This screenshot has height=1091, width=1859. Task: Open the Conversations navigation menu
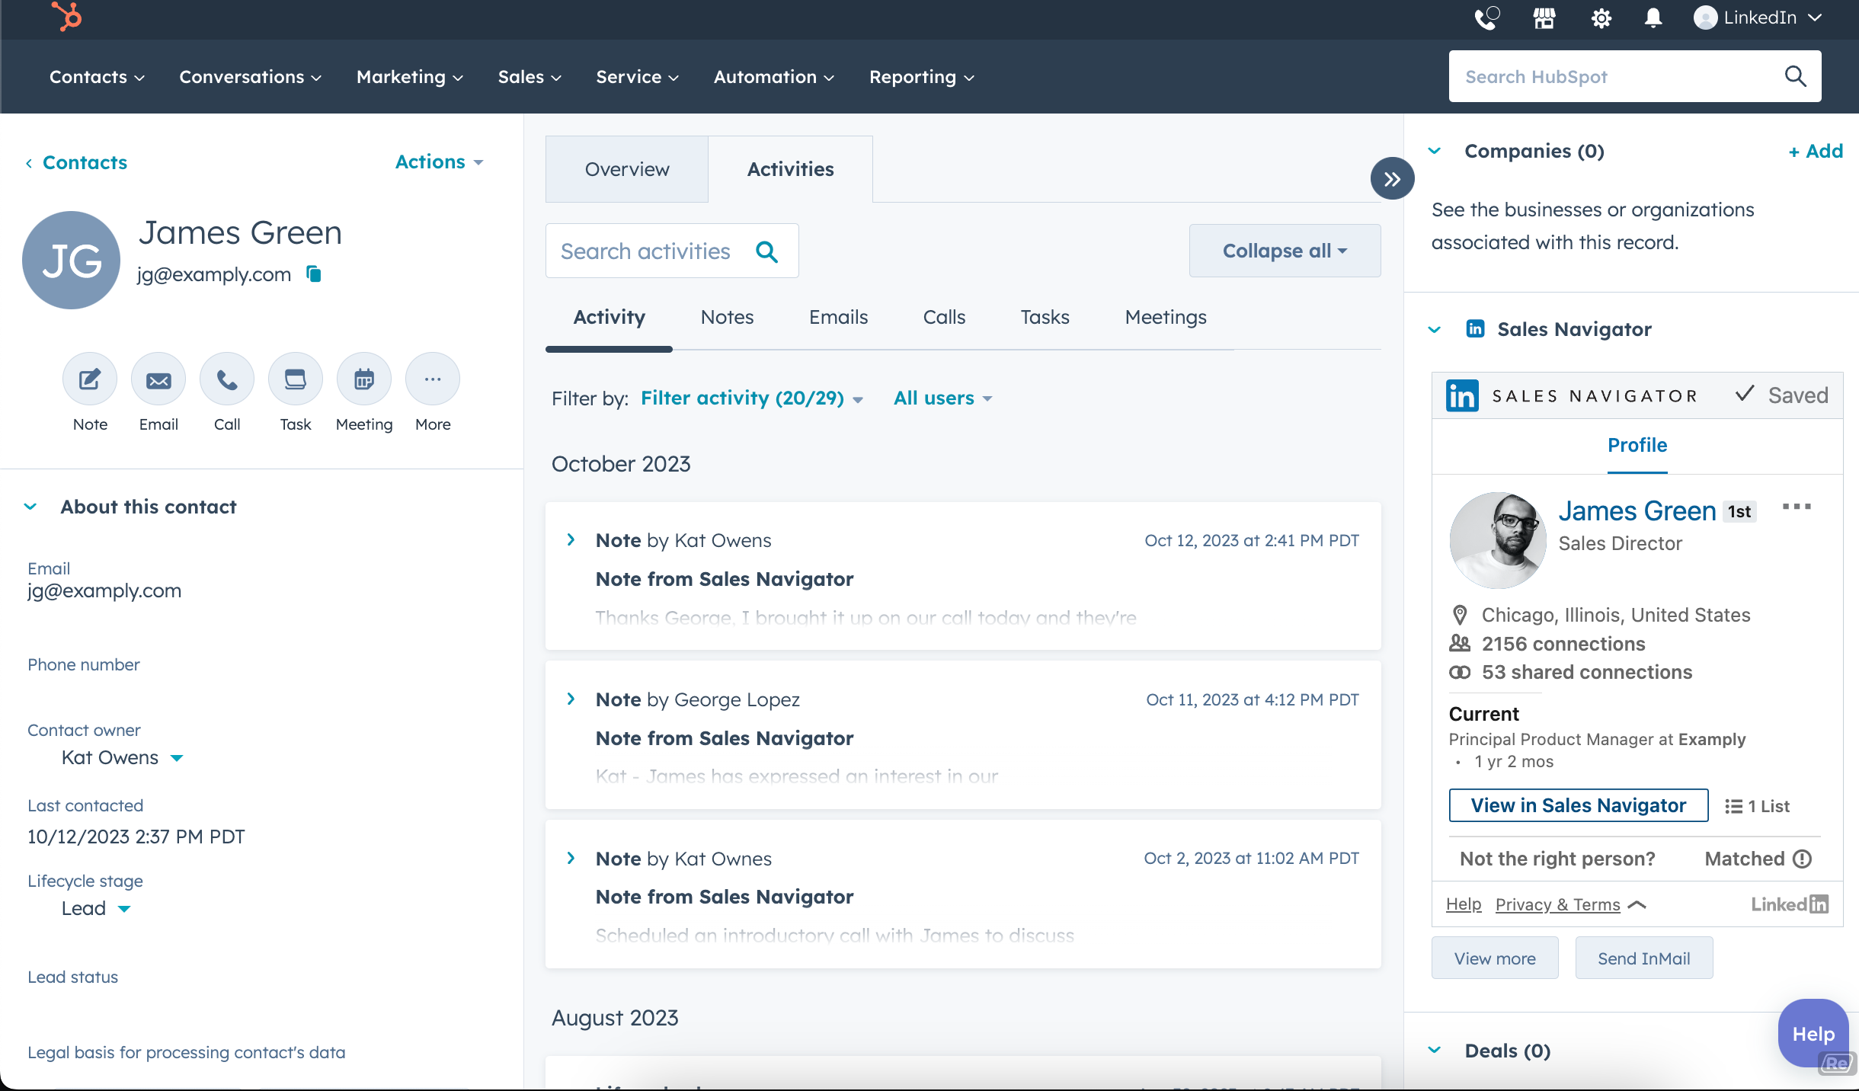pos(251,77)
